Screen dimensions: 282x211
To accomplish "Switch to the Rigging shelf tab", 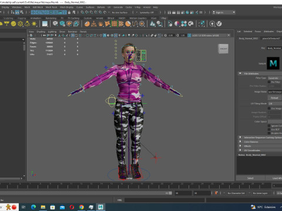I will point(22,18).
